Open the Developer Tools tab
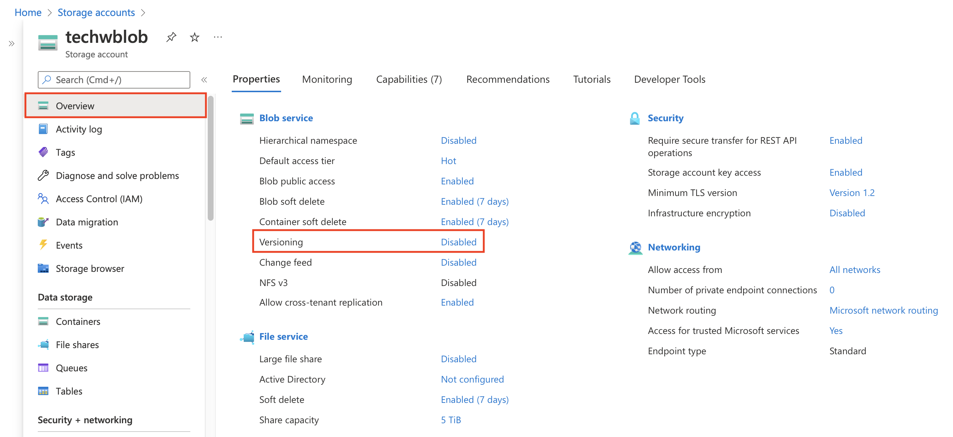953x437 pixels. coord(669,79)
